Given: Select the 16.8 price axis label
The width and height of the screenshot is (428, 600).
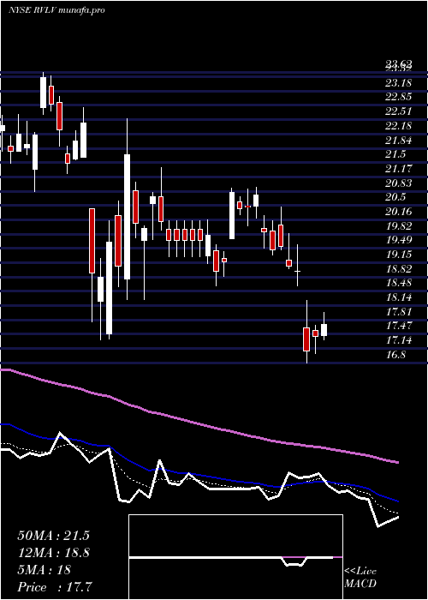Looking at the screenshot, I should click(x=395, y=355).
